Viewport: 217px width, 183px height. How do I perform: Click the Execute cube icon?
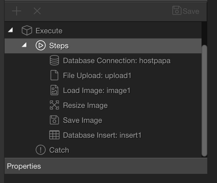click(27, 30)
